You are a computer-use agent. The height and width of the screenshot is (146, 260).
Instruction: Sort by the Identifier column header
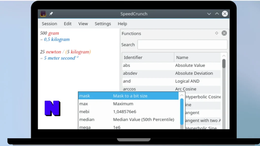[148, 58]
